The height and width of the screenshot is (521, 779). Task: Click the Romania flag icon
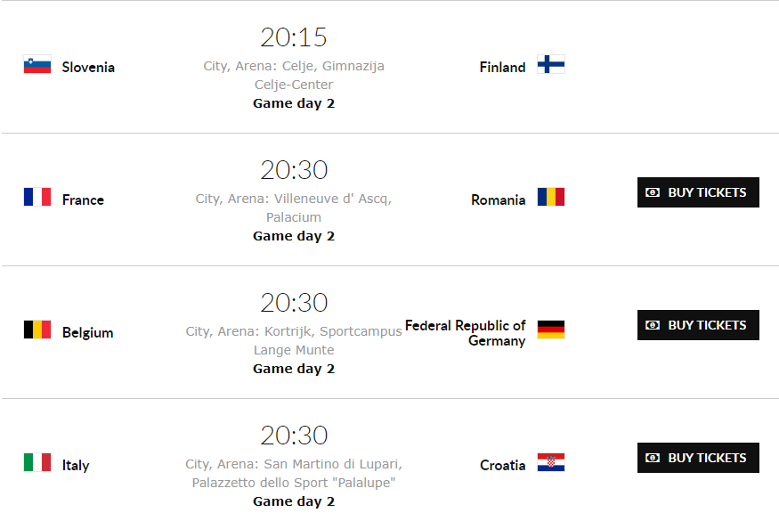tap(551, 197)
